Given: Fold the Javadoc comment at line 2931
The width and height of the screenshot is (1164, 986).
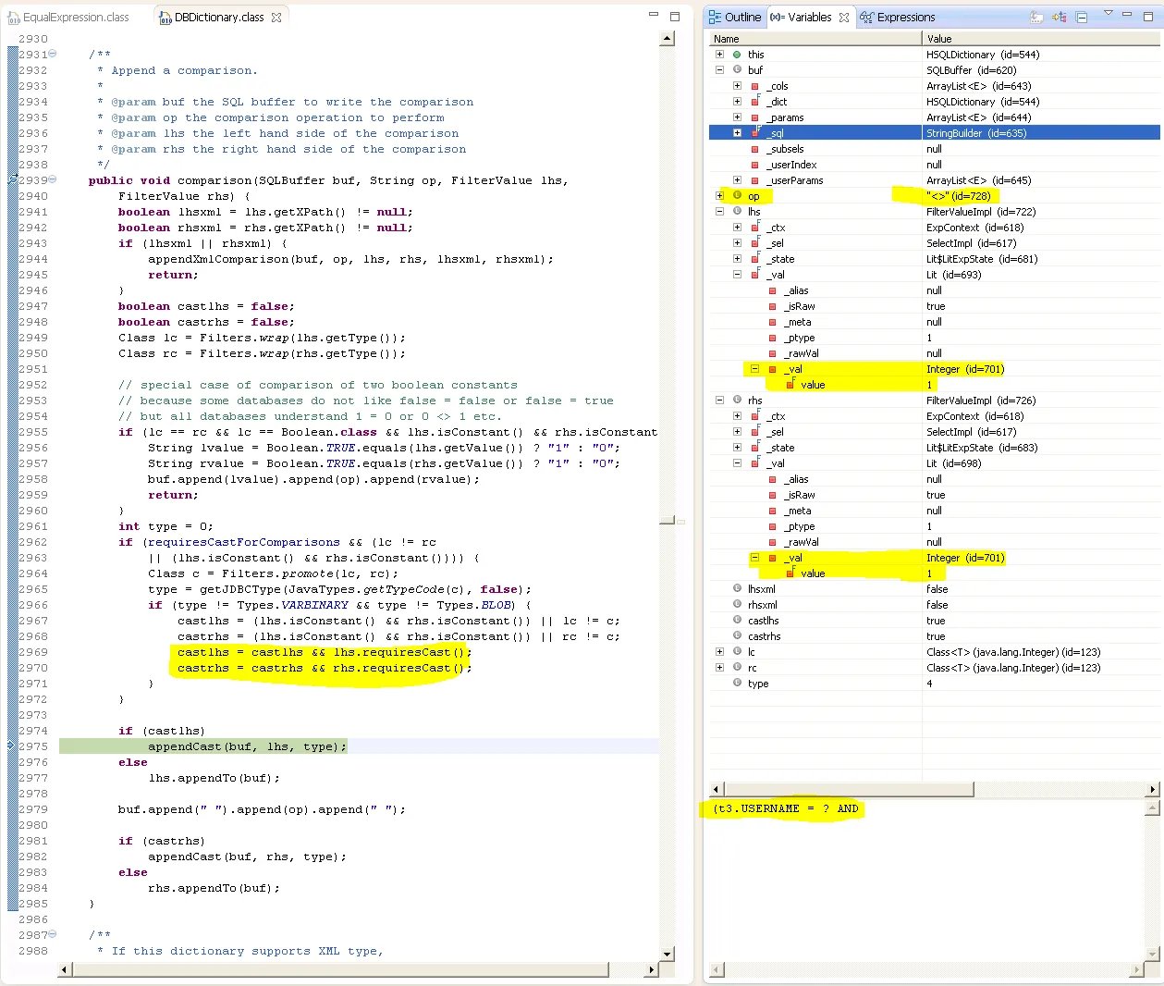Looking at the screenshot, I should pyautogui.click(x=53, y=55).
